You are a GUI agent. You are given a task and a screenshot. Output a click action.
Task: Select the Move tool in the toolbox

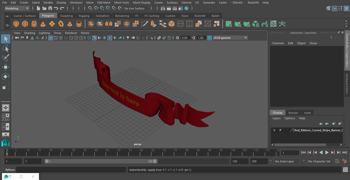click(x=5, y=67)
